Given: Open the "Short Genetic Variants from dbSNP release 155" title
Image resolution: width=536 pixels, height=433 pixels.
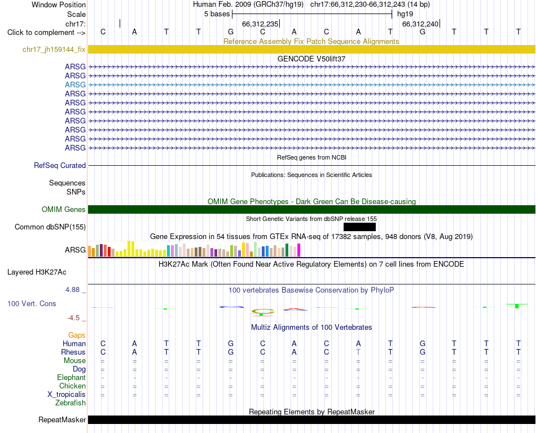Looking at the screenshot, I should tap(311, 219).
